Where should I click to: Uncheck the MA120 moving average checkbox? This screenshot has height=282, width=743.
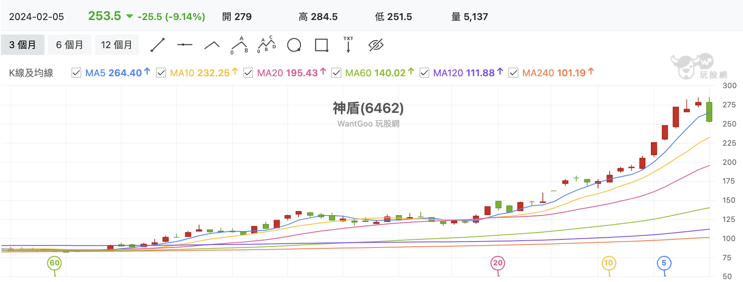(x=424, y=73)
